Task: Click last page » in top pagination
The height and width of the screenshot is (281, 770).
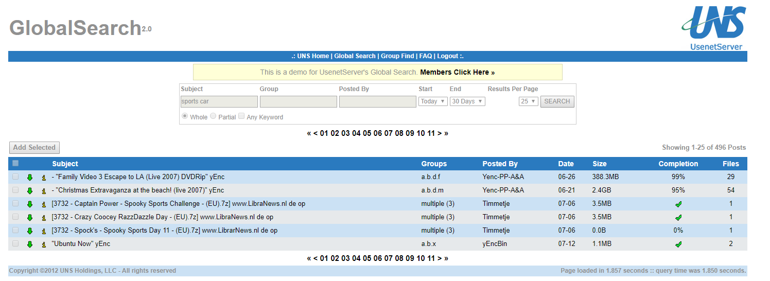Action: tap(446, 133)
